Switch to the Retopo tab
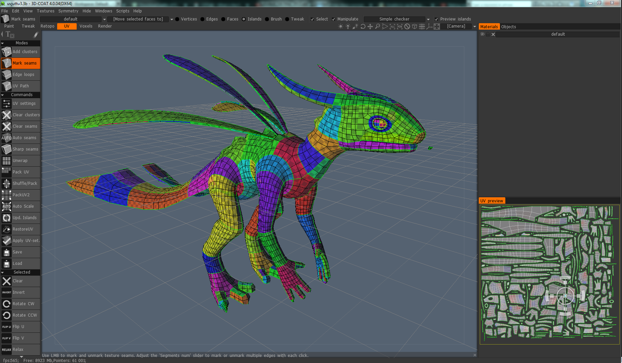622x363 pixels. pyautogui.click(x=47, y=26)
